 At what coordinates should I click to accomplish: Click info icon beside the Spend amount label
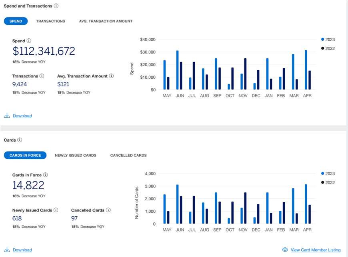pyautogui.click(x=29, y=41)
